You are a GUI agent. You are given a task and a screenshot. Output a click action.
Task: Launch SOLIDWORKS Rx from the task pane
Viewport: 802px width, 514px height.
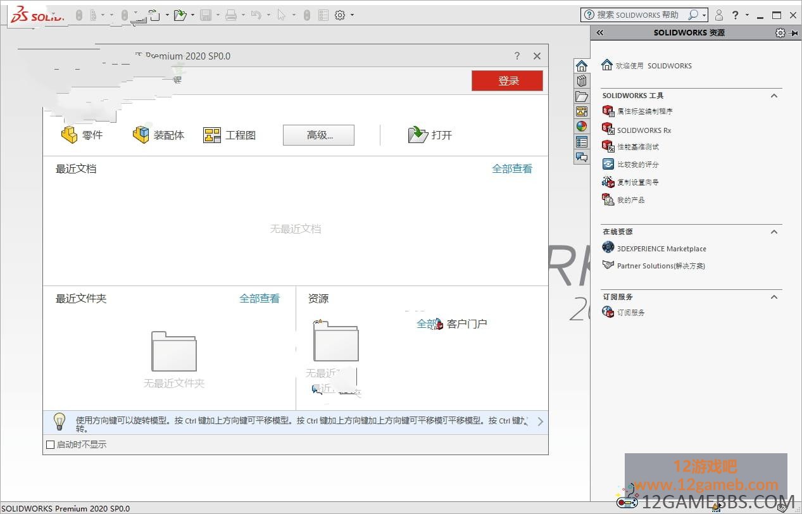tap(637, 130)
